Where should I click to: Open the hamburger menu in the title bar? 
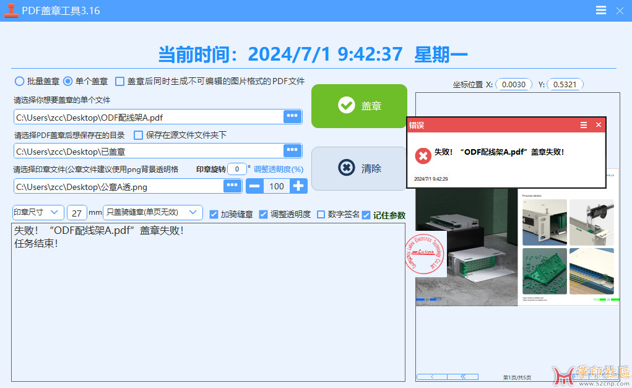pos(600,11)
